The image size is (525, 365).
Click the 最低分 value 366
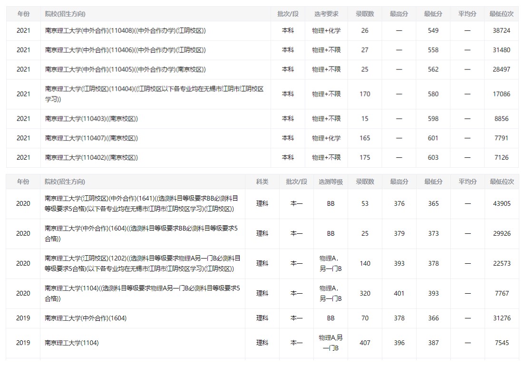click(x=433, y=318)
